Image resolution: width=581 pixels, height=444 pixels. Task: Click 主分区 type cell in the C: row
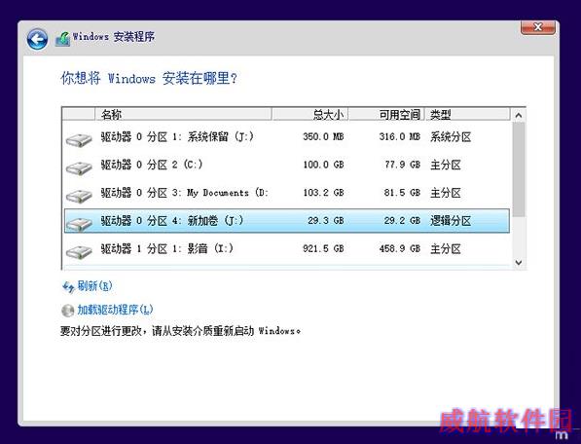click(x=446, y=165)
